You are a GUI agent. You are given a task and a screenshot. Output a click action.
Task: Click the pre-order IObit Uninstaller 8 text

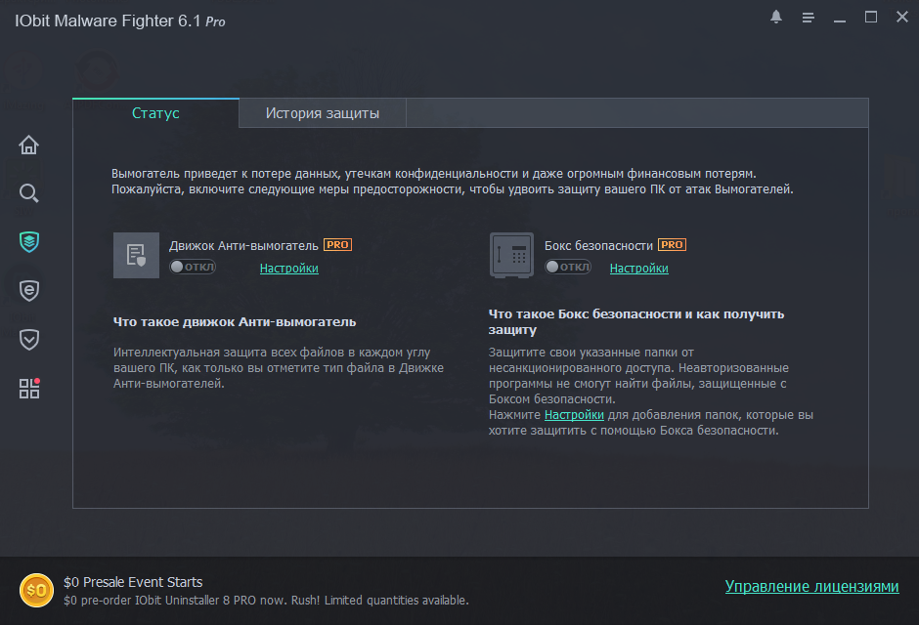(266, 601)
